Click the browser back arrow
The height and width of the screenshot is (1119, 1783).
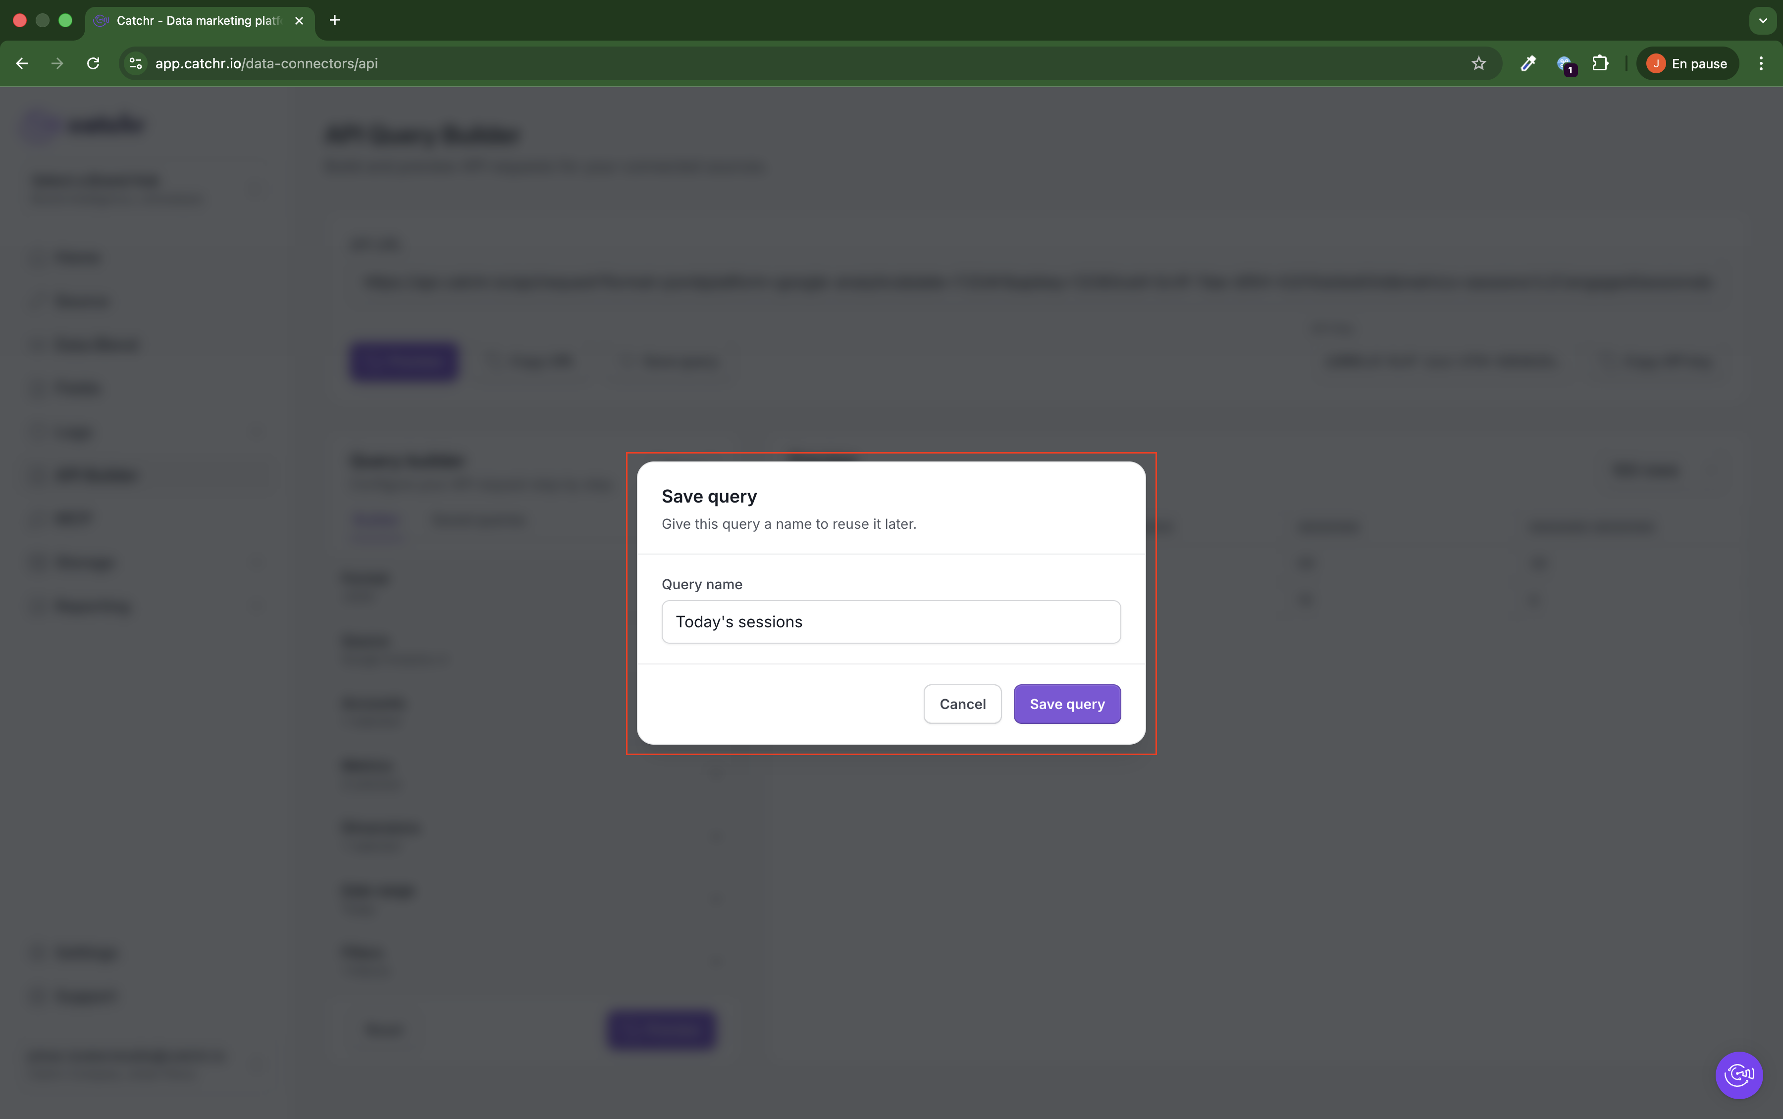point(22,64)
